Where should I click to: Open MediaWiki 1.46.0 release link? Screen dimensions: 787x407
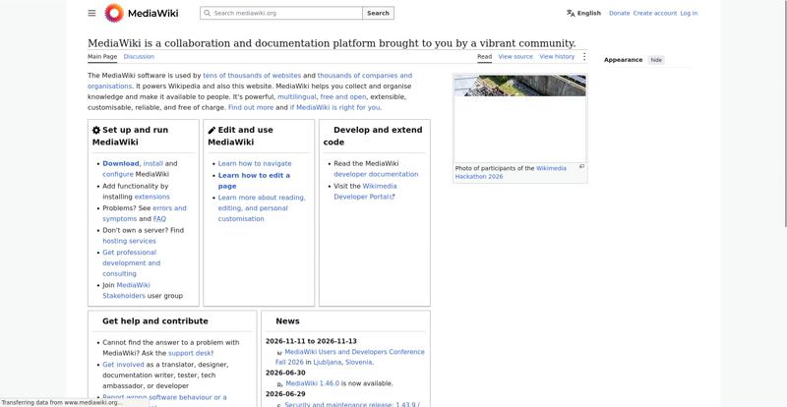(x=312, y=383)
